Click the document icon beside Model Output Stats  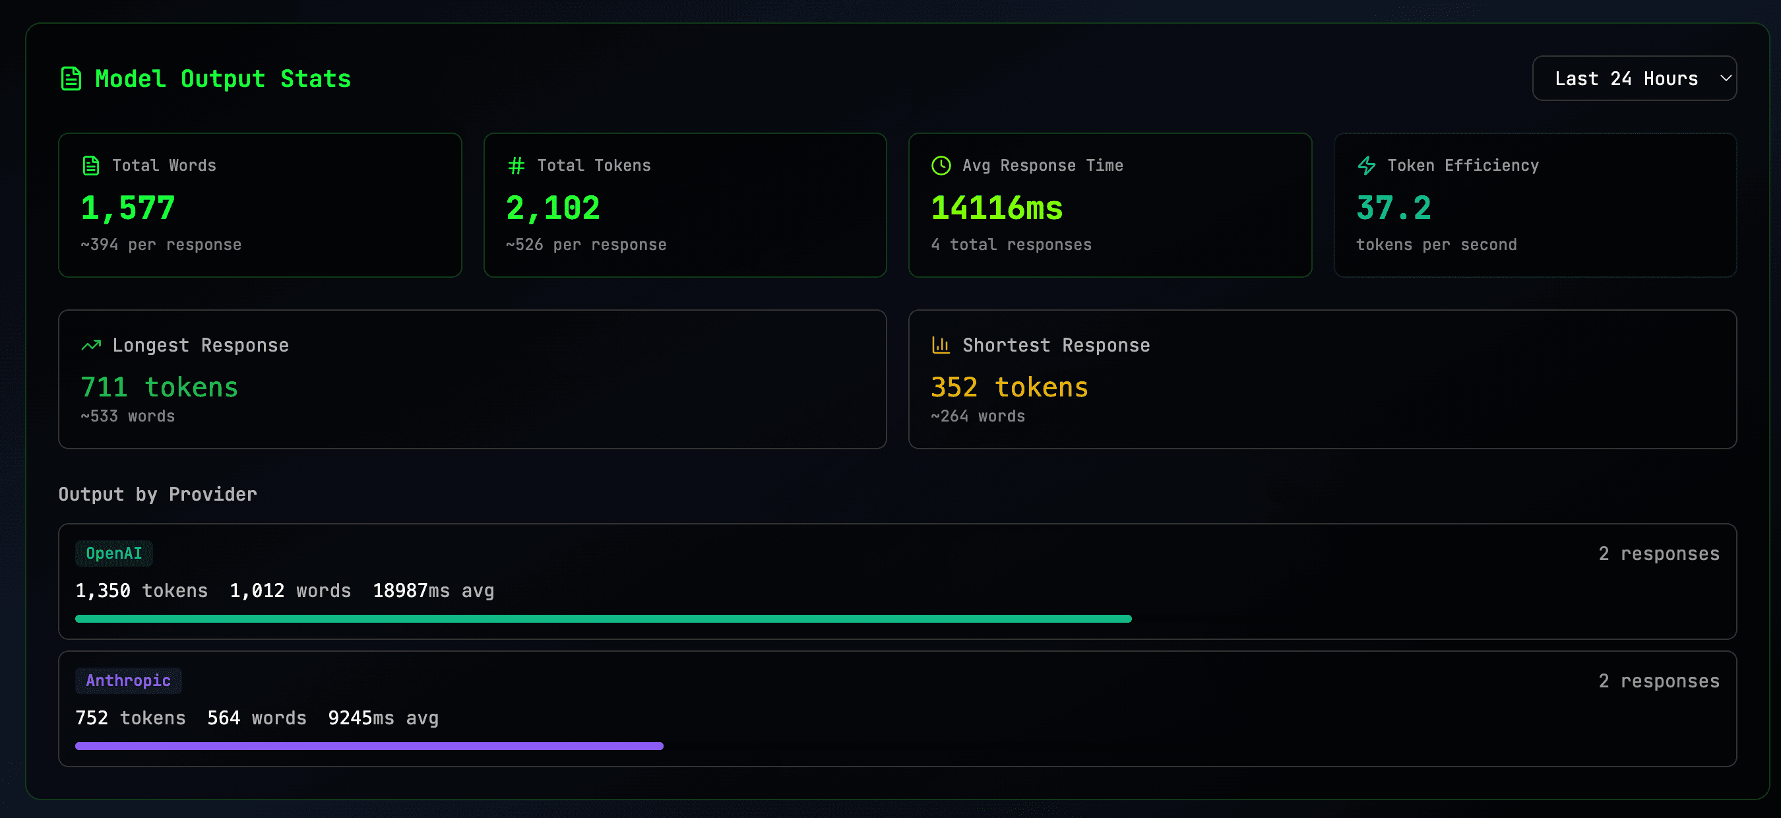(x=71, y=79)
